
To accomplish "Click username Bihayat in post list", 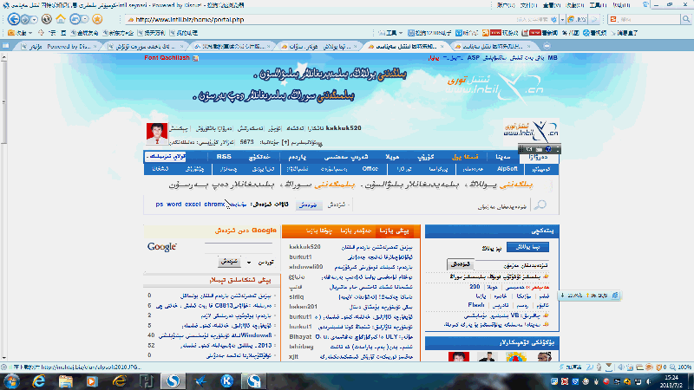I will 300,336.
